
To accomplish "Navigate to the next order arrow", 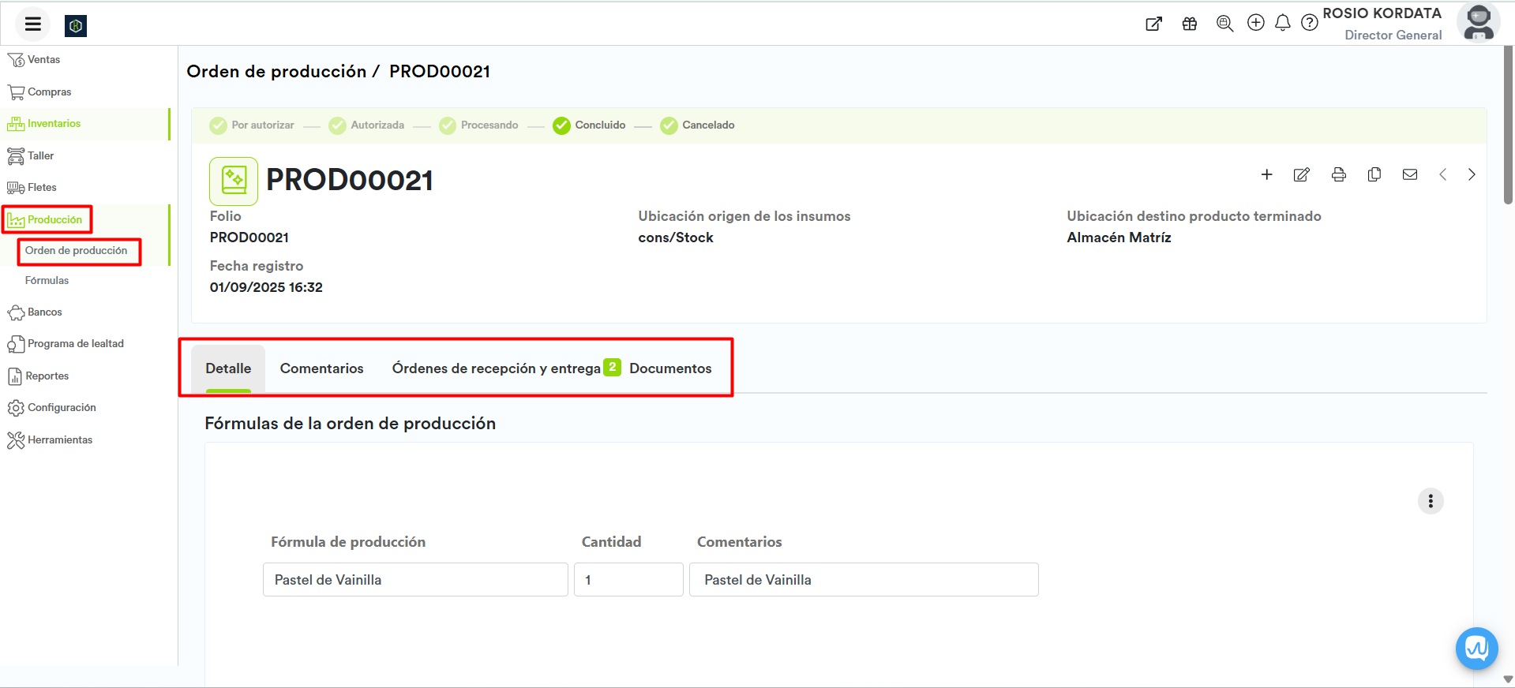I will coord(1472,174).
